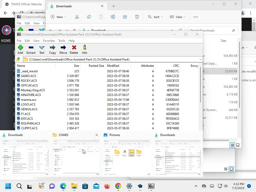Add a new Explorer tab
This screenshot has height=192, width=256.
[114, 6]
